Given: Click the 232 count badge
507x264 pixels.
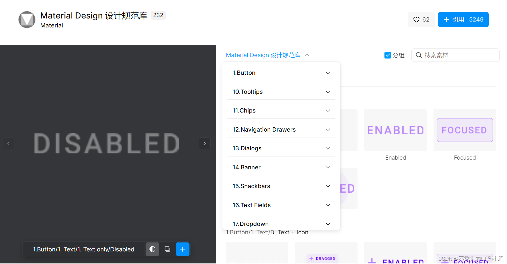Looking at the screenshot, I should (158, 15).
